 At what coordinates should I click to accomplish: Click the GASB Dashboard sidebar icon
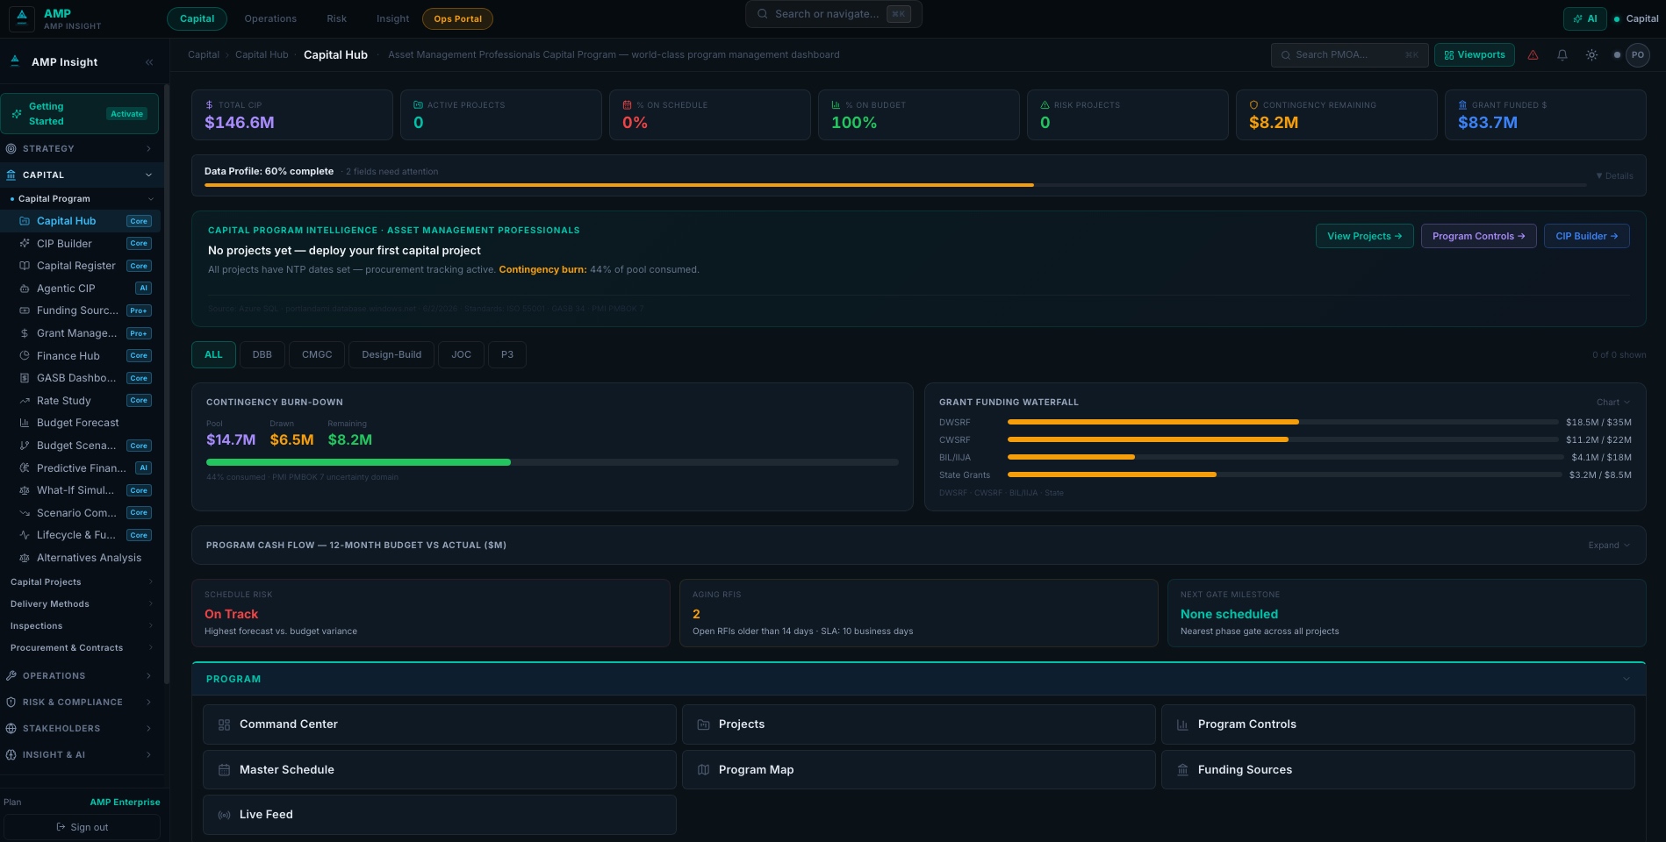25,378
